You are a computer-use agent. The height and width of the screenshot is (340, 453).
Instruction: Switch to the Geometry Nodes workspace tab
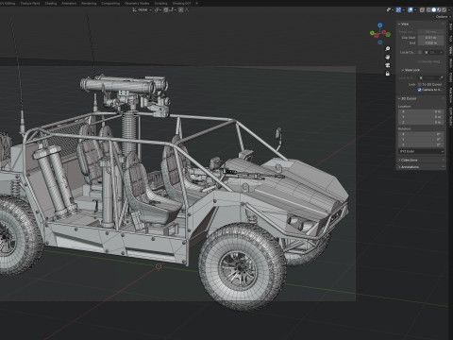pyautogui.click(x=137, y=3)
